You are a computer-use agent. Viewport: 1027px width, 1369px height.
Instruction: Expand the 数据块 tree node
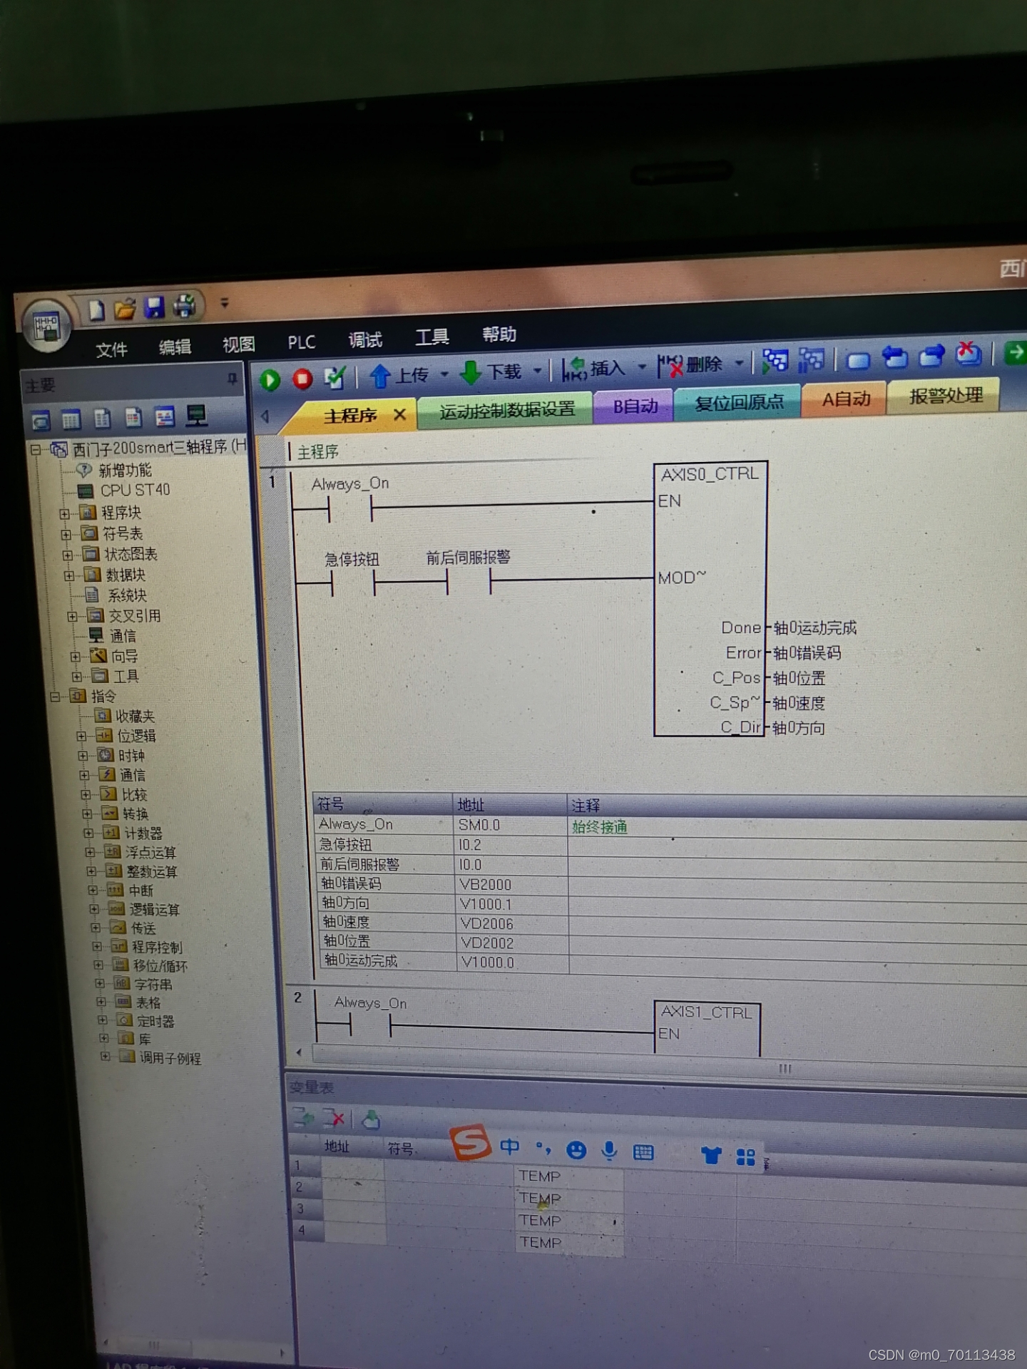pyautogui.click(x=69, y=575)
